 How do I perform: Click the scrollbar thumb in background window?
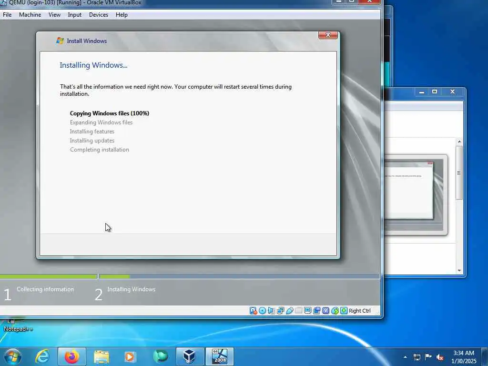tap(459, 173)
